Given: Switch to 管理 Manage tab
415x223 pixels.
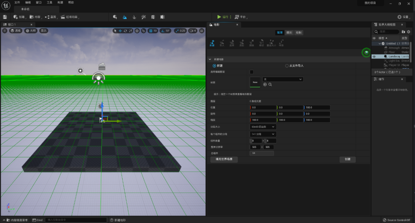Looking at the screenshot, I should click(280, 33).
